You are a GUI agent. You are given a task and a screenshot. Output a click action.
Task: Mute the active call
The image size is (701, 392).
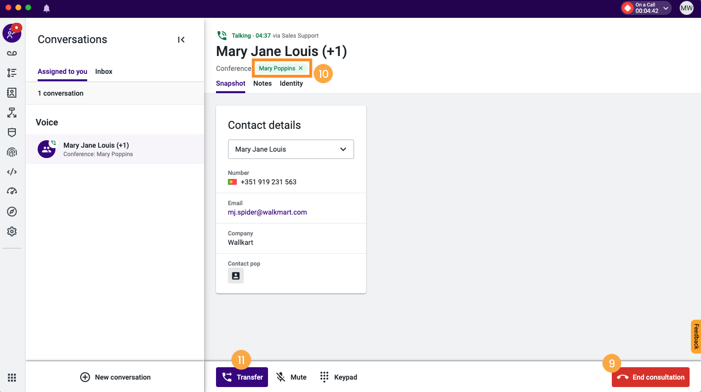291,377
